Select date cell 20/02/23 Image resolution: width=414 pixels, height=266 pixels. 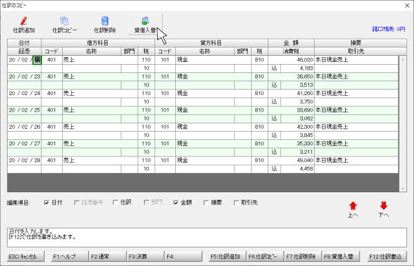24,76
